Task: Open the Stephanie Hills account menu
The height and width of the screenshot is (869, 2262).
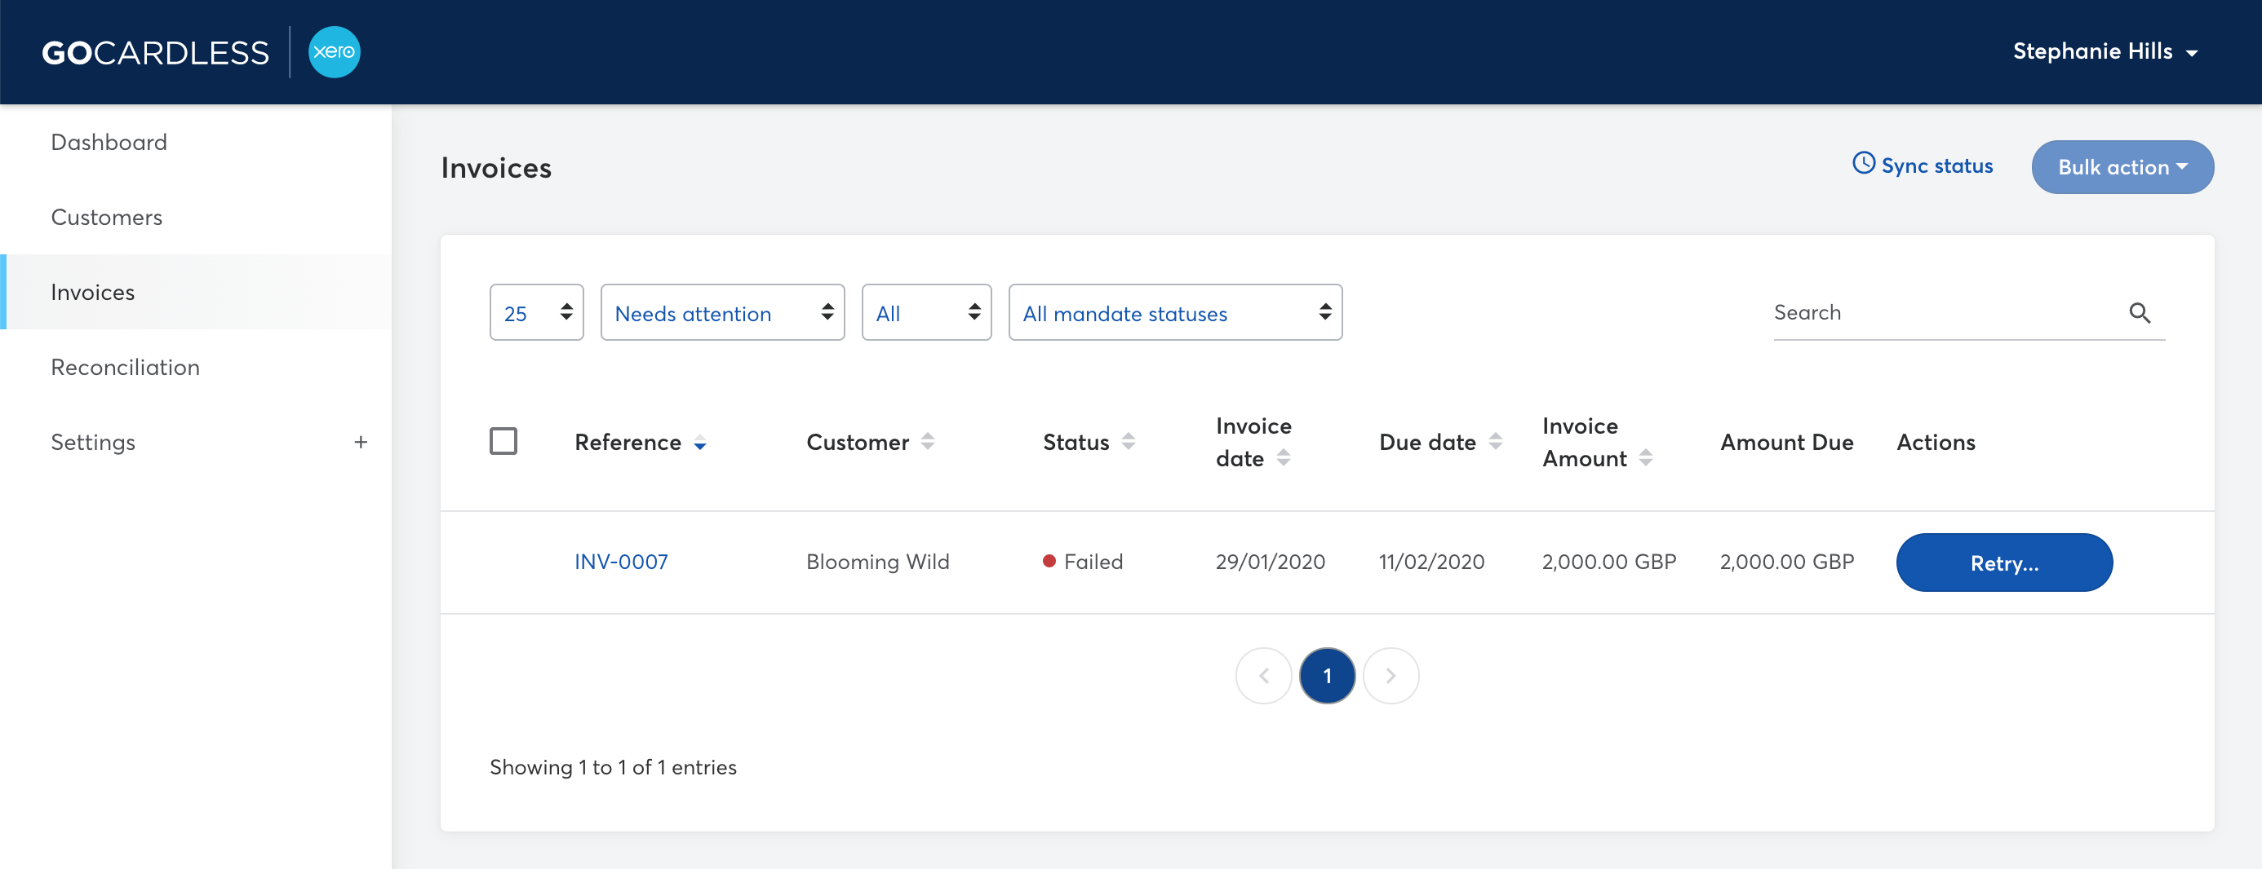Action: pyautogui.click(x=2105, y=51)
